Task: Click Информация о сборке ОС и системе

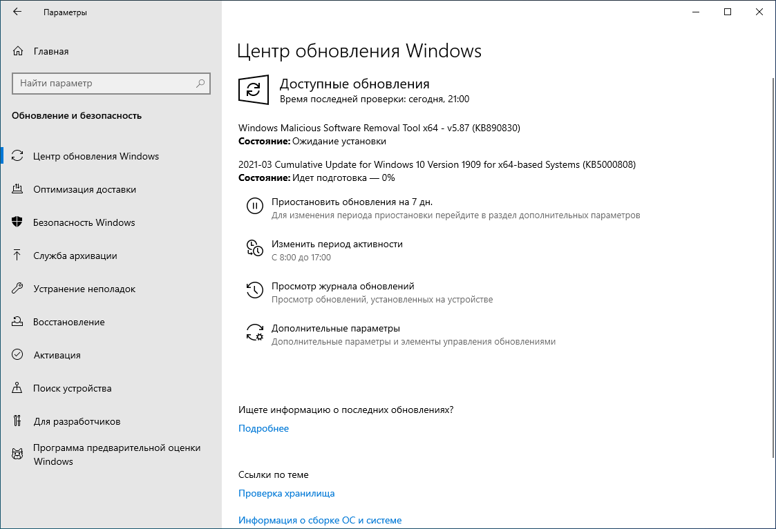Action: coord(319,519)
